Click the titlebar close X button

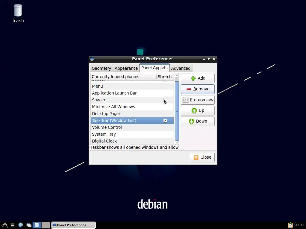214,59
